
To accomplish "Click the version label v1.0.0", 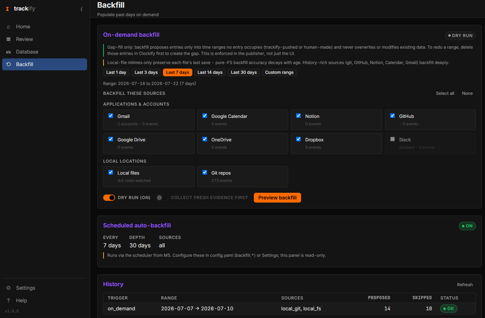I will (12, 311).
